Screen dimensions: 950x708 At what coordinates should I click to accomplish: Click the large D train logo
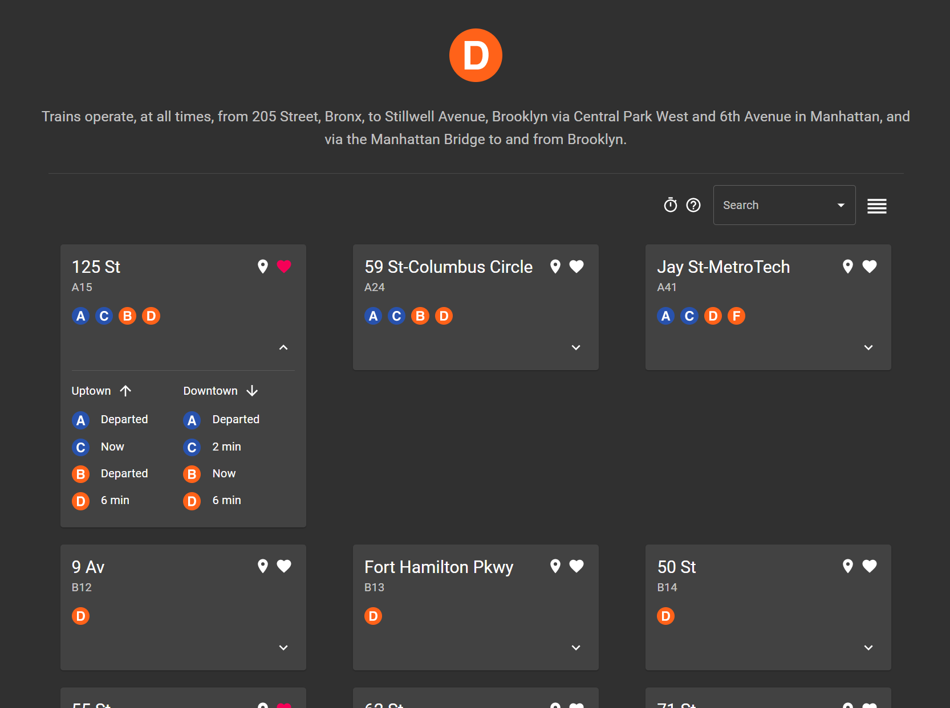tap(476, 55)
